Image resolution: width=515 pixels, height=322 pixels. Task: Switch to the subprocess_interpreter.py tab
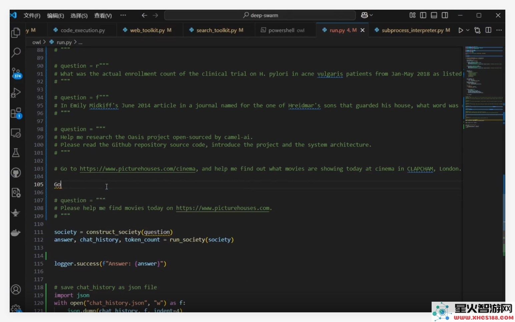tap(412, 30)
